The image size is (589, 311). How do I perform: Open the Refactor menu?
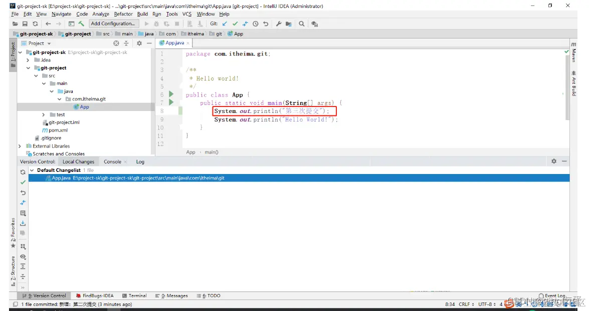point(123,14)
